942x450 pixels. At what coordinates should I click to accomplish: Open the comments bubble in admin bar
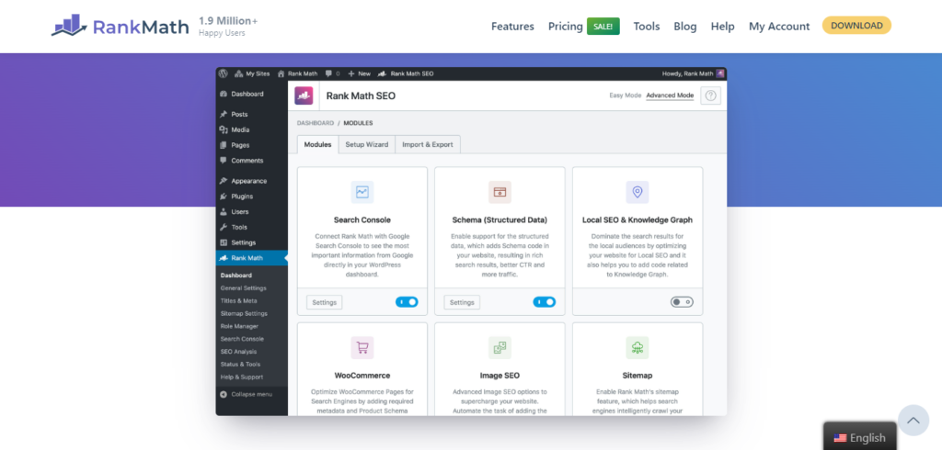[328, 73]
